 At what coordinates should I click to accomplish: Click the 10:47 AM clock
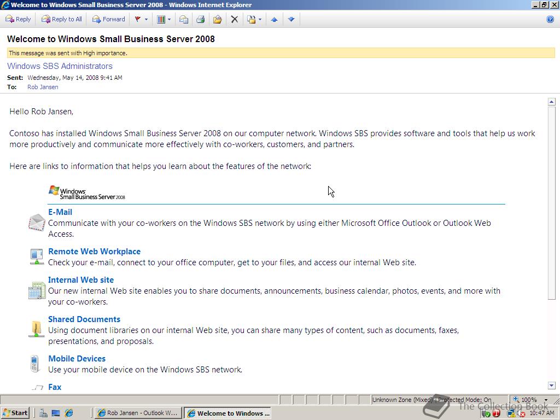(x=542, y=413)
